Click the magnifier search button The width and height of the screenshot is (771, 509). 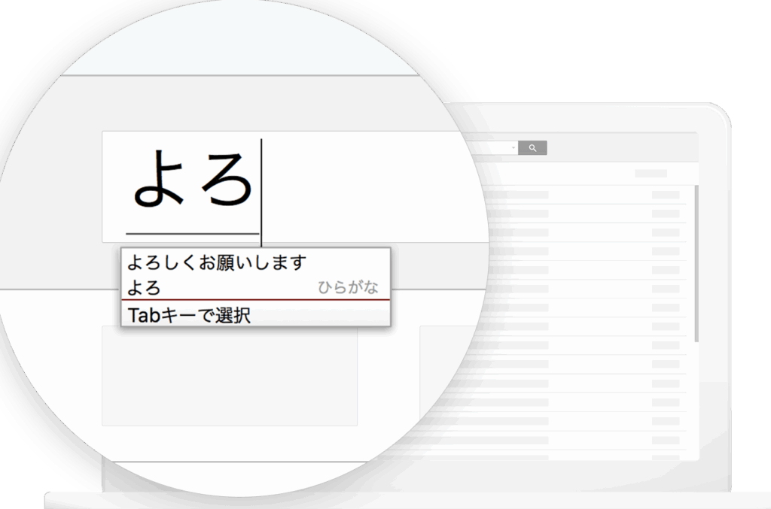point(532,148)
